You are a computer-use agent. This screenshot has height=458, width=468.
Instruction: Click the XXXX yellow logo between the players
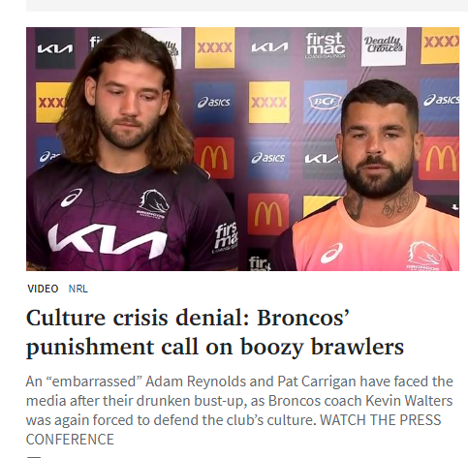(x=269, y=103)
